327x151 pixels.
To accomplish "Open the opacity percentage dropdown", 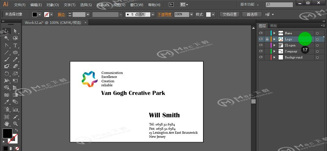I will click(192, 14).
